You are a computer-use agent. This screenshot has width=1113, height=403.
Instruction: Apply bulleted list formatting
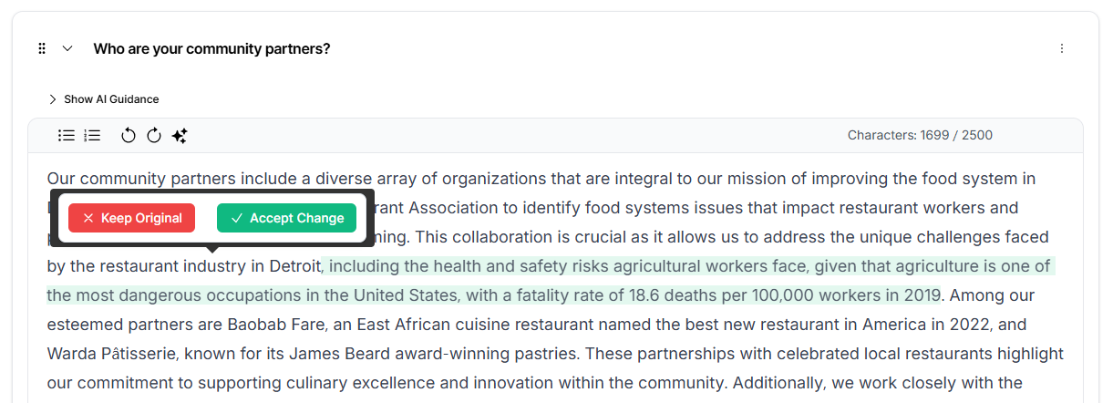pos(67,136)
